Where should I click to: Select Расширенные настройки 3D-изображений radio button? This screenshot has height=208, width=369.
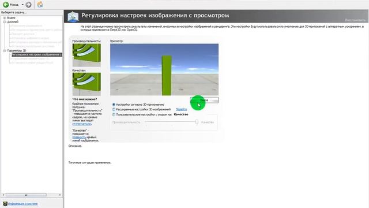114,109
